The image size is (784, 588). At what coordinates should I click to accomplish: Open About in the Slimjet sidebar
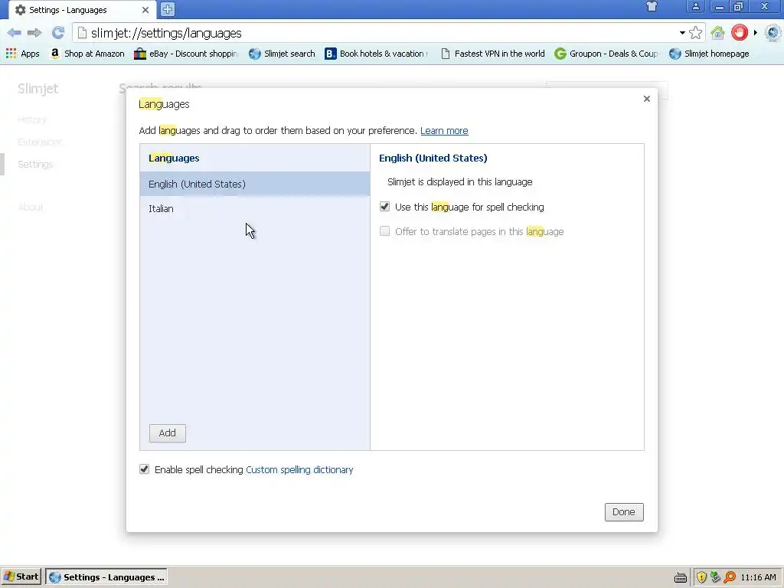point(31,207)
